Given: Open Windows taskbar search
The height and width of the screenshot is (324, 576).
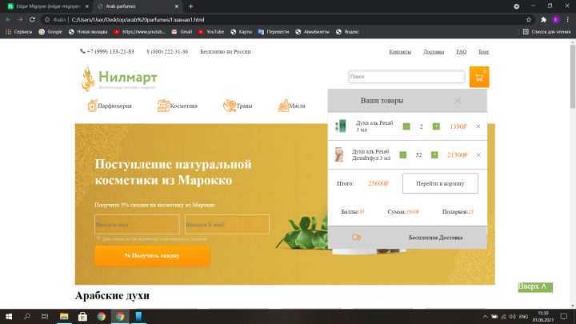Looking at the screenshot, I should 27,316.
